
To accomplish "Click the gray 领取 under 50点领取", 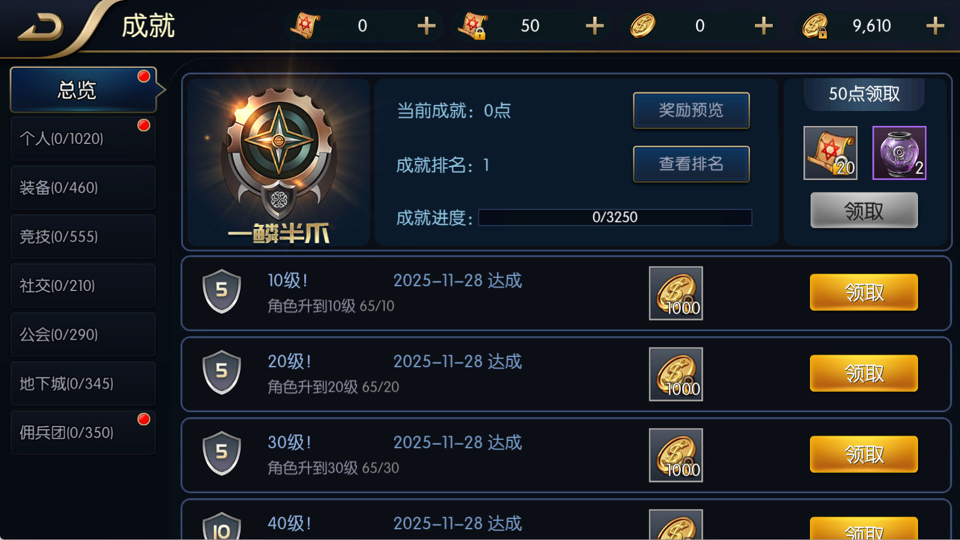I will pos(864,210).
